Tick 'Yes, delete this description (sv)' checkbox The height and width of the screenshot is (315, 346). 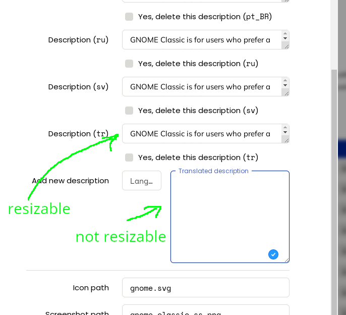coord(129,111)
